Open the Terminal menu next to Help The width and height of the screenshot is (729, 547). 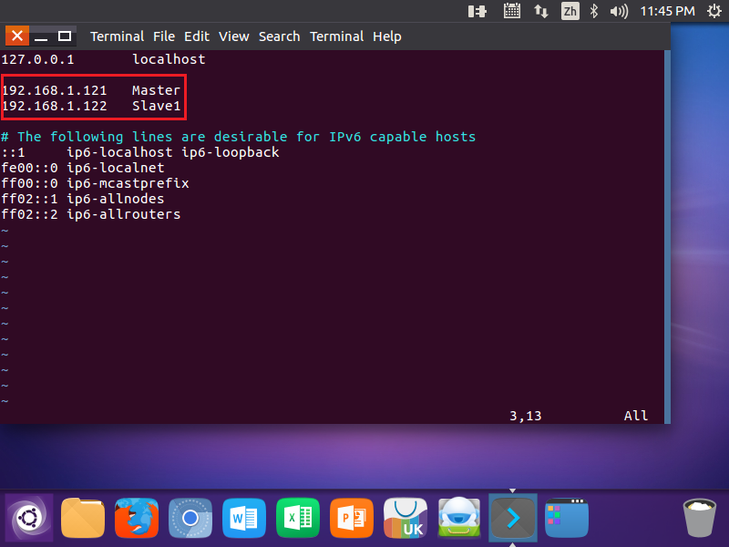(336, 36)
